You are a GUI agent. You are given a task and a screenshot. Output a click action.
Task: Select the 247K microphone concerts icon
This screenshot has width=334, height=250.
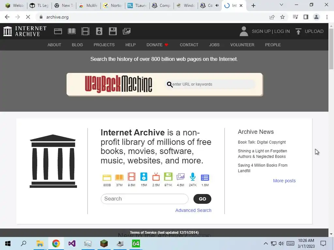coord(192,177)
